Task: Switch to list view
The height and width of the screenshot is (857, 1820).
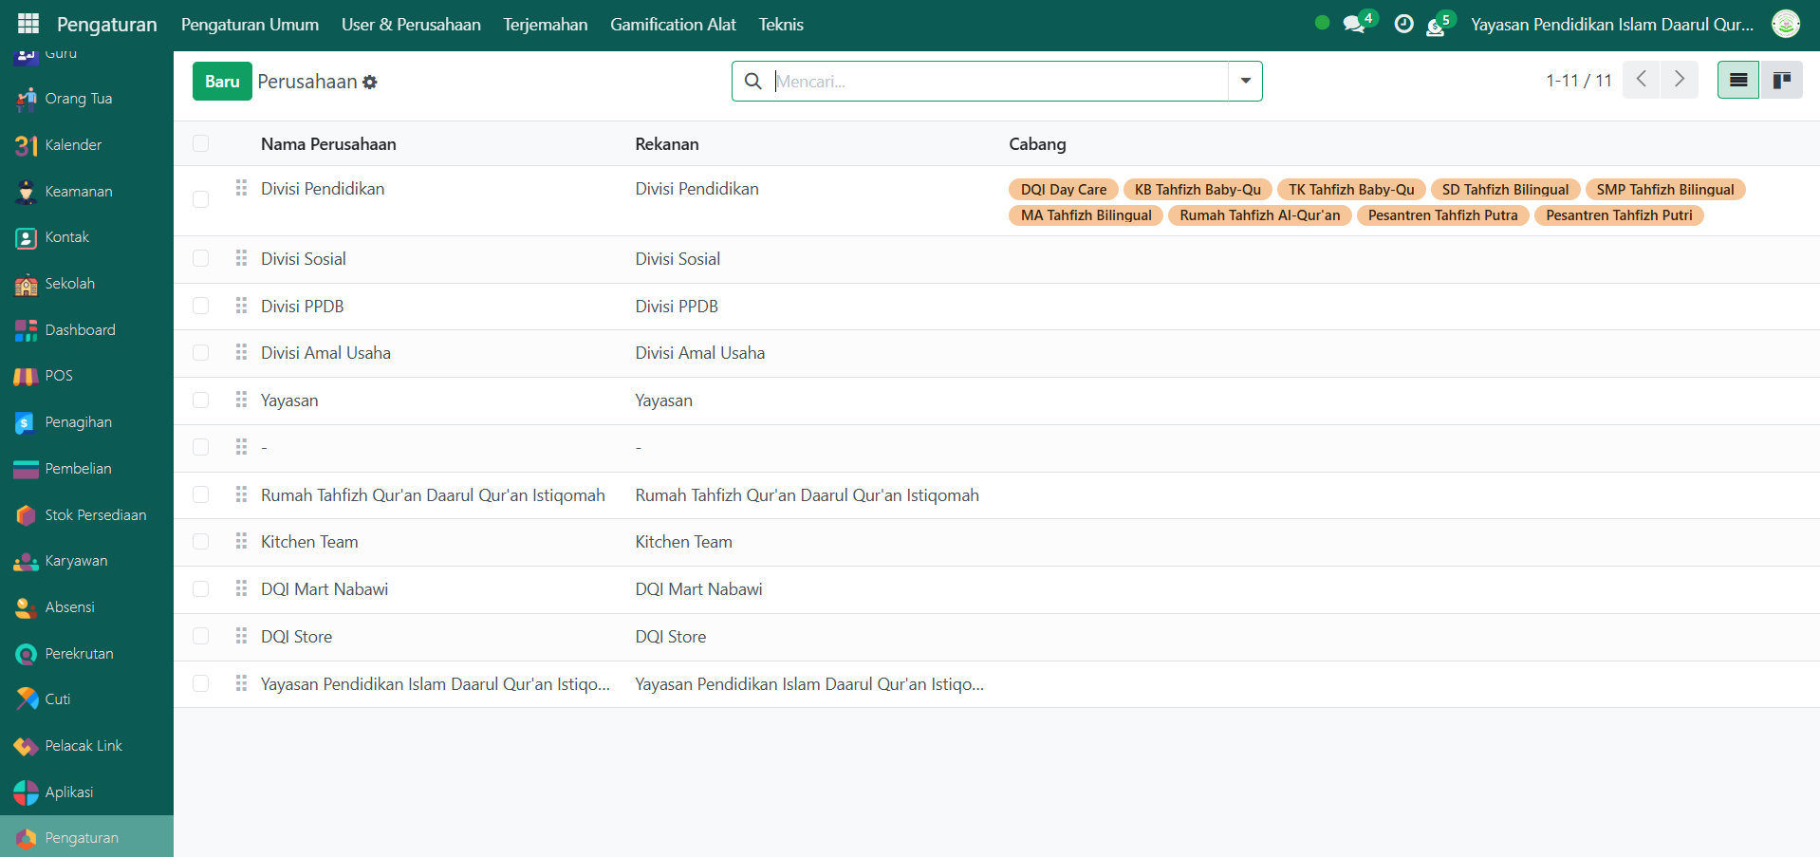Action: (1737, 81)
